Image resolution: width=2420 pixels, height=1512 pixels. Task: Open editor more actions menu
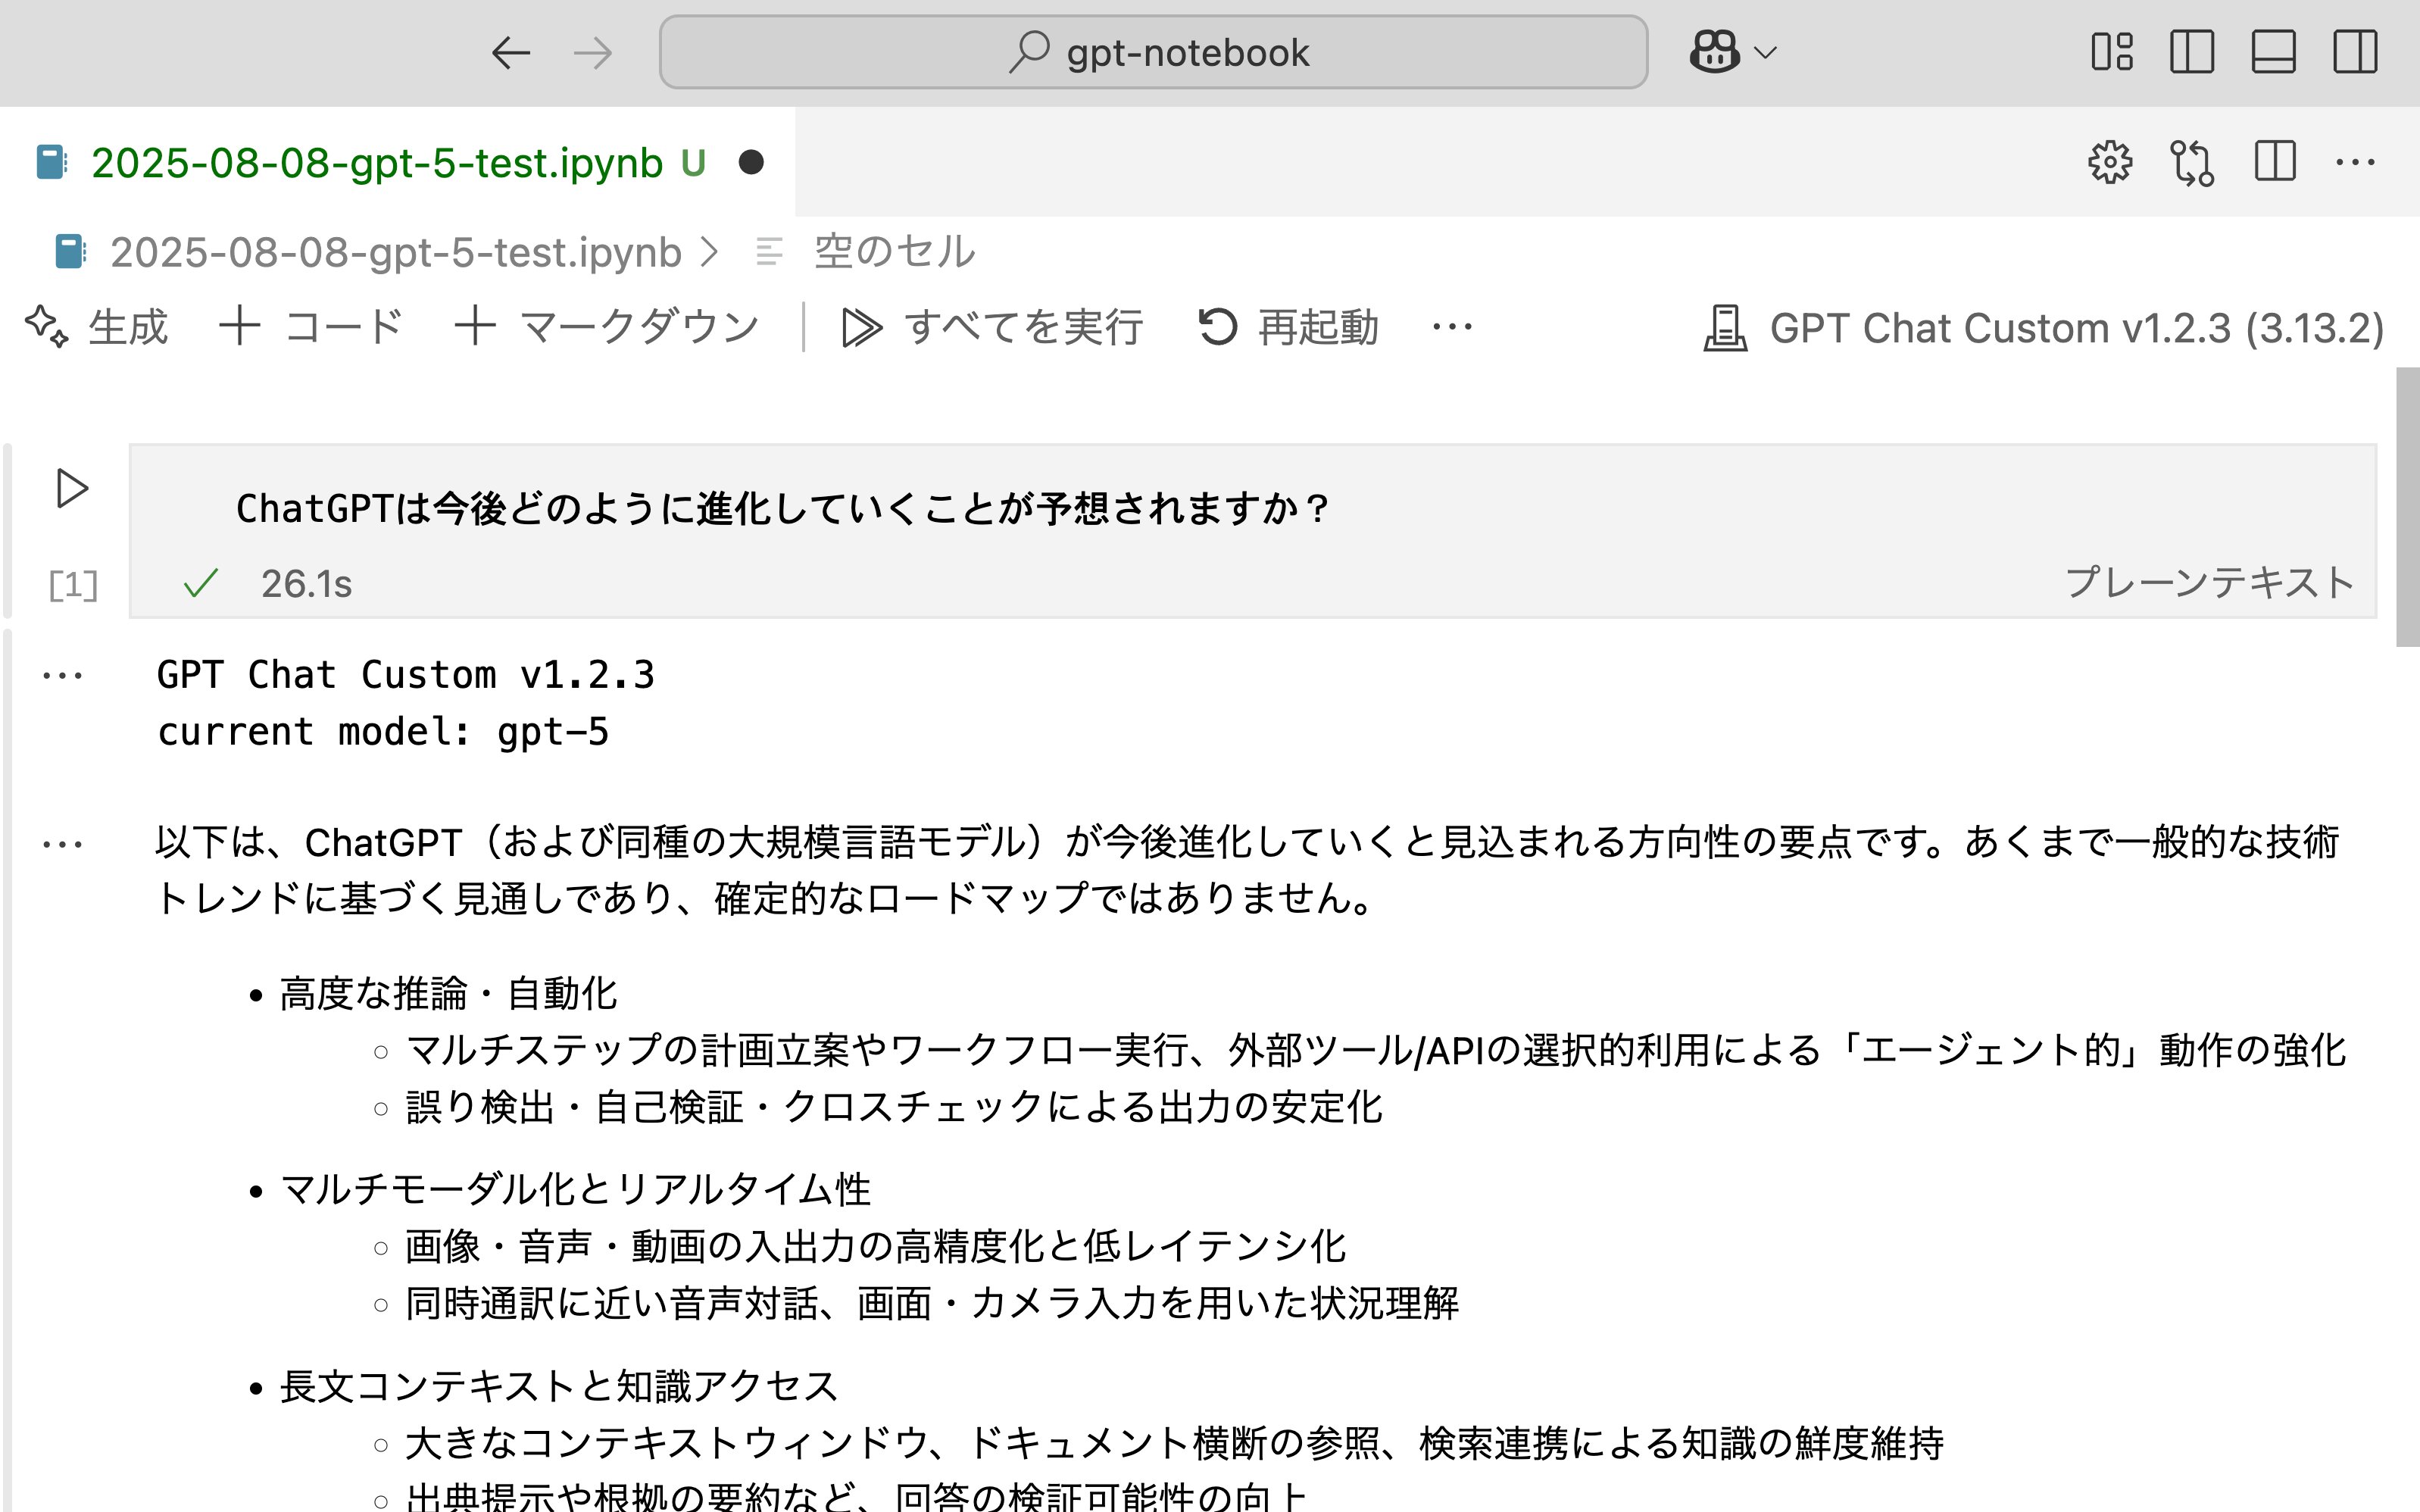(x=2355, y=162)
